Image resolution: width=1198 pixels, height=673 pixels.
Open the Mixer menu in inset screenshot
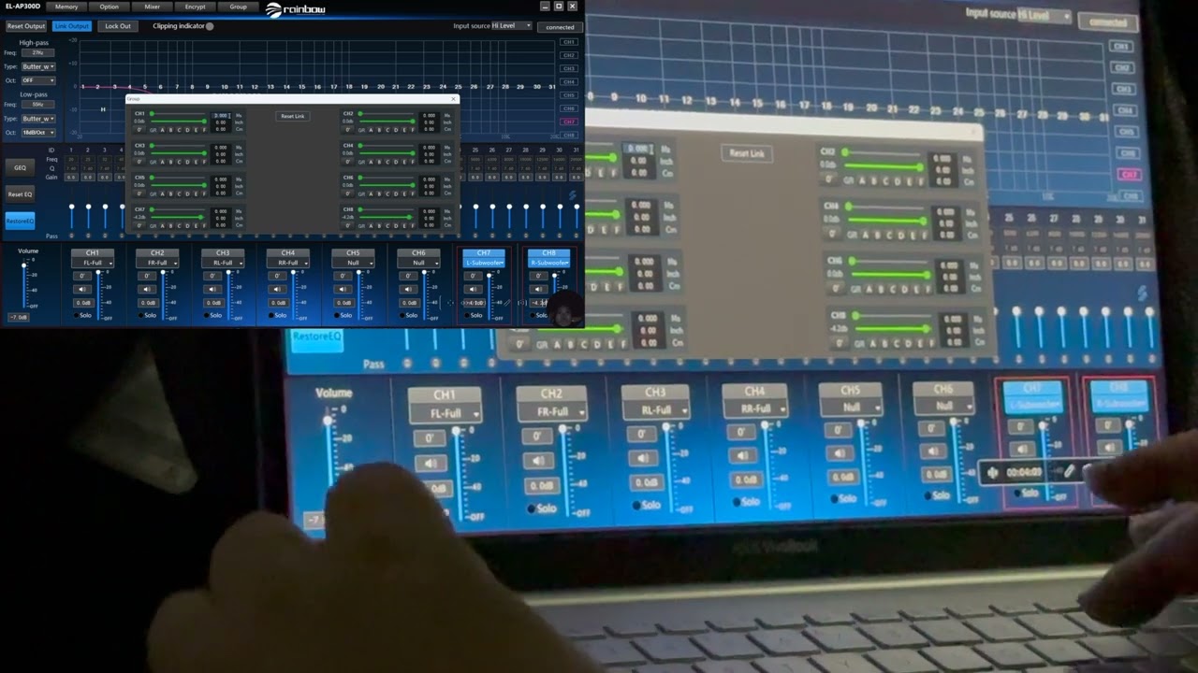tap(152, 7)
